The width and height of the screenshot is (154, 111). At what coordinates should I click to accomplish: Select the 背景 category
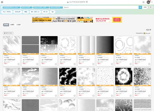click(26, 12)
